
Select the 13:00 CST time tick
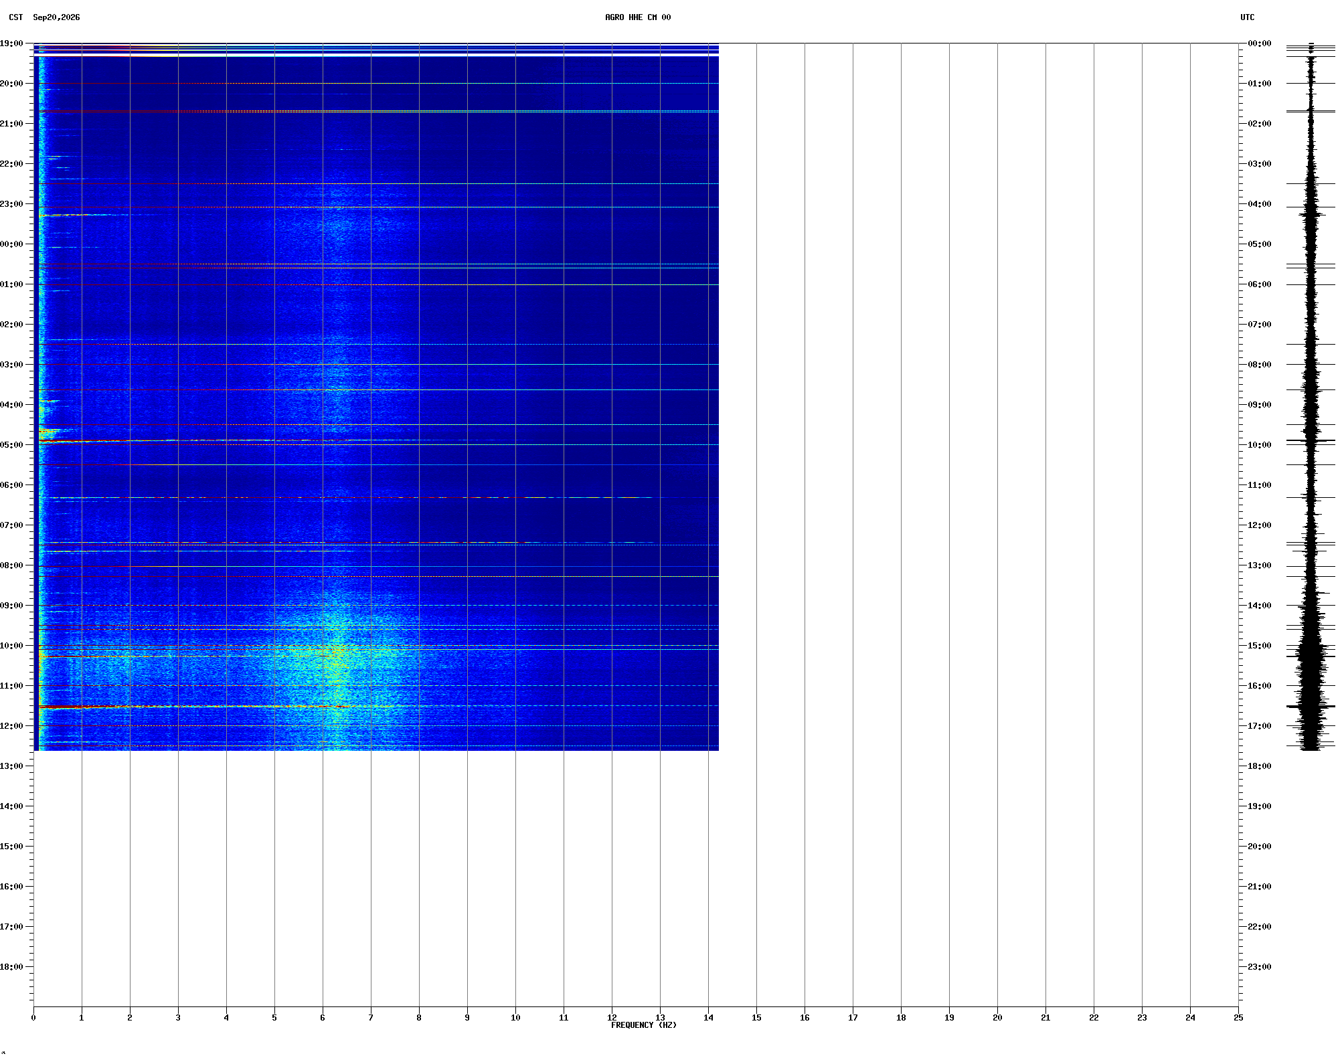11,766
